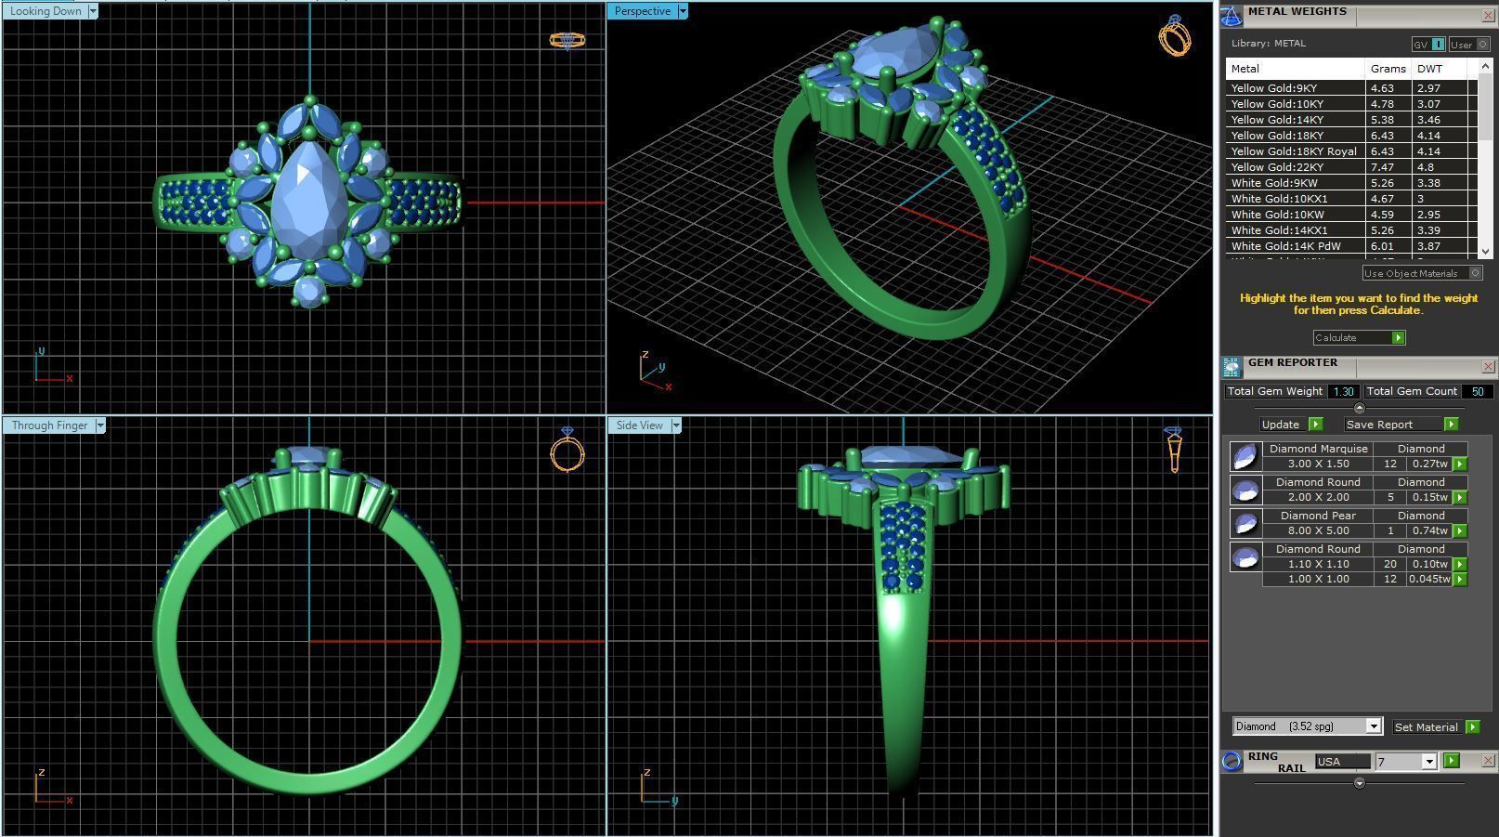Close the Metal Weights panel
This screenshot has width=1499, height=837.
(1487, 16)
